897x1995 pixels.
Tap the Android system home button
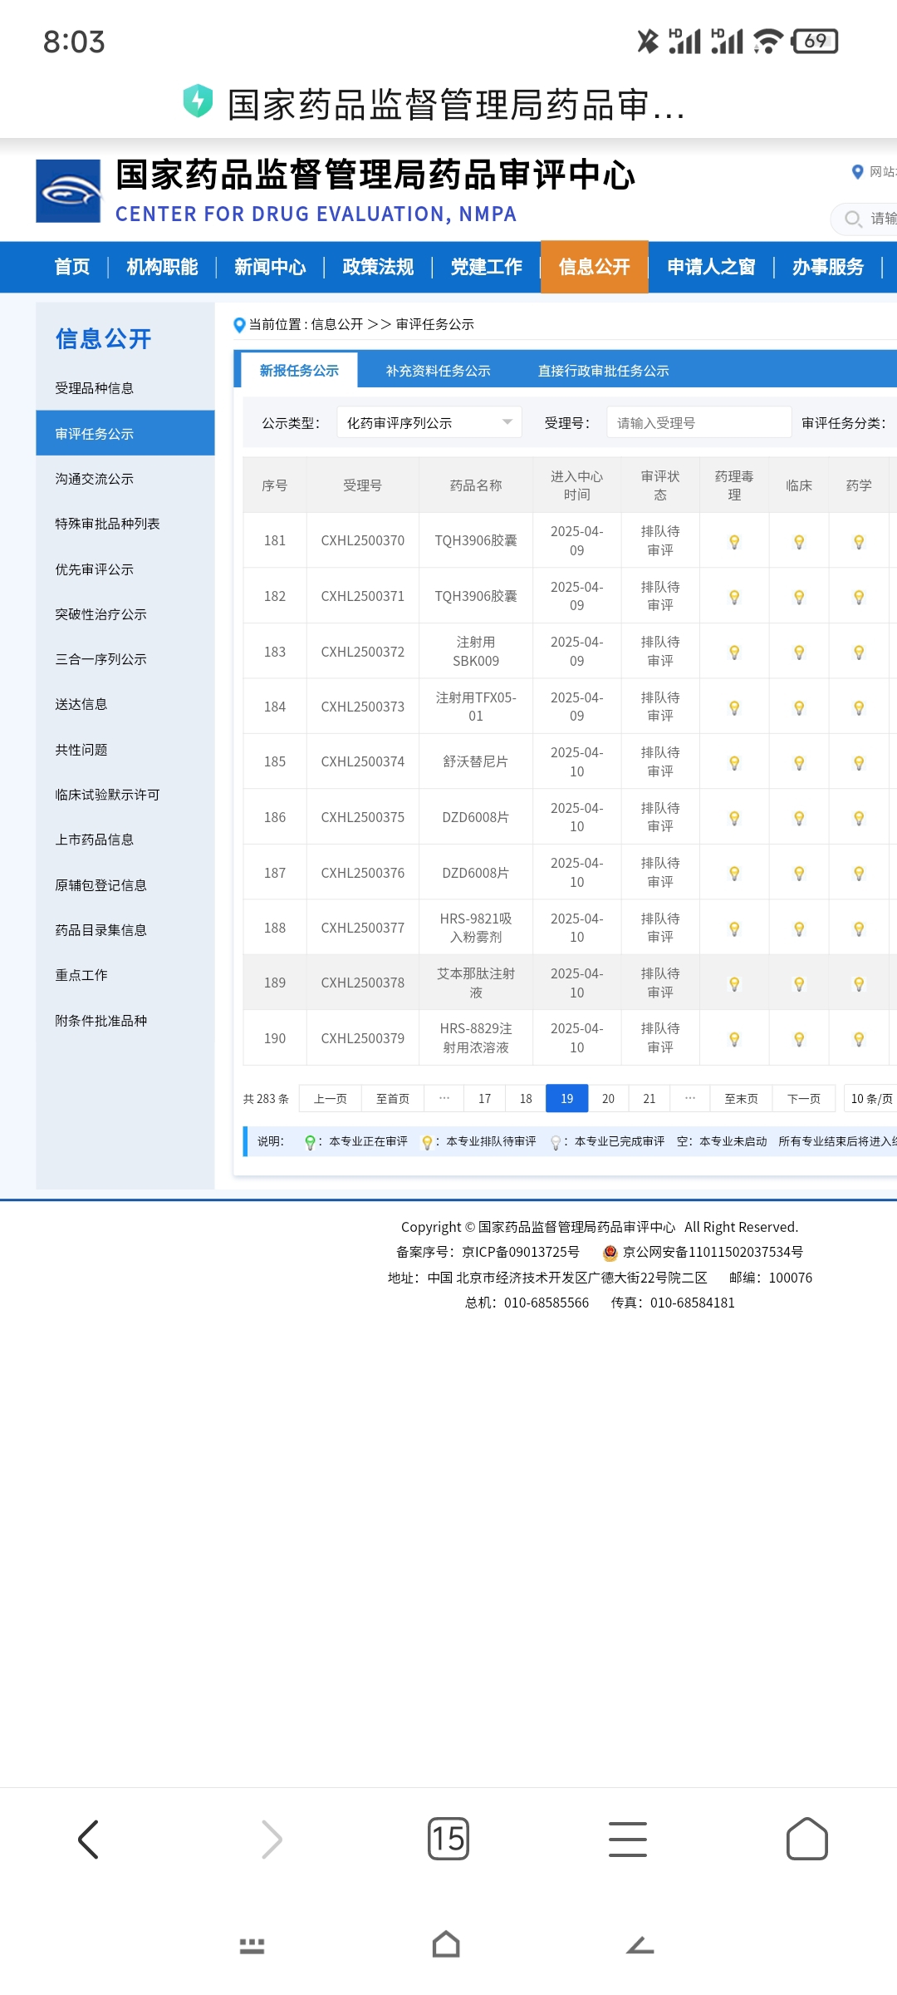click(446, 1944)
